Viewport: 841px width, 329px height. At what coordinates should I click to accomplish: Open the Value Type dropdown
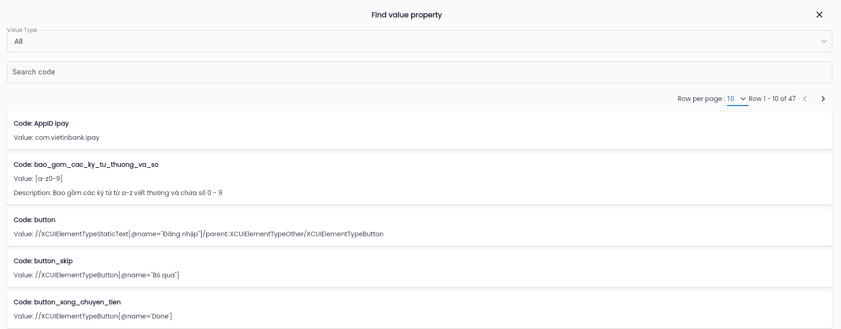(419, 41)
